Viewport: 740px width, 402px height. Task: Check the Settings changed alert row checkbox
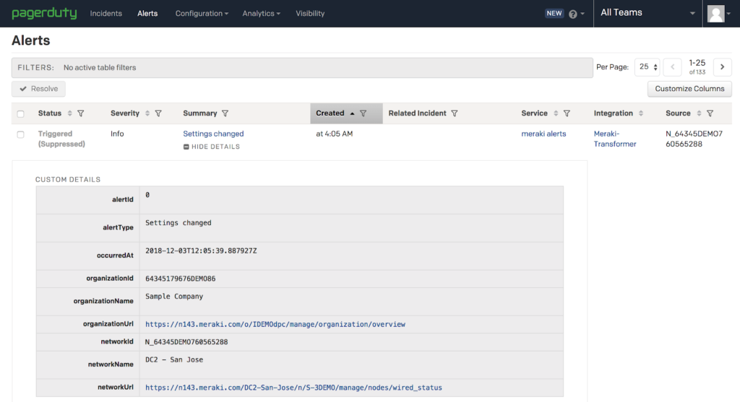click(21, 135)
